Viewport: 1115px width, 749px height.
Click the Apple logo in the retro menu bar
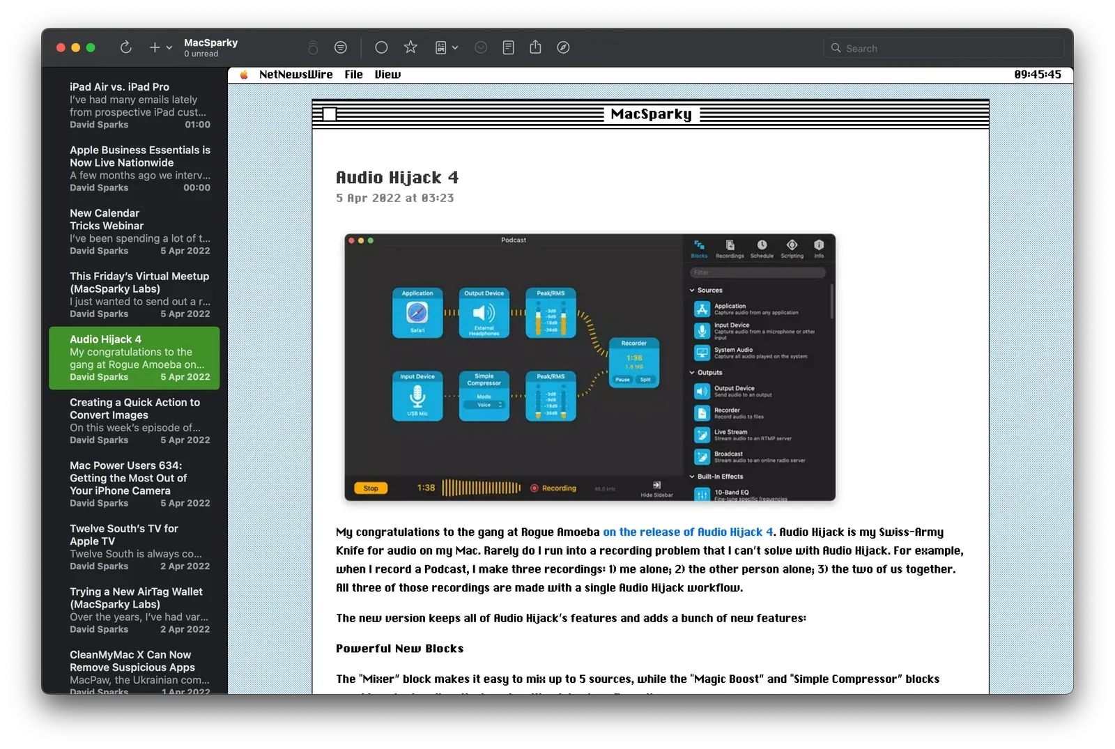tap(244, 75)
